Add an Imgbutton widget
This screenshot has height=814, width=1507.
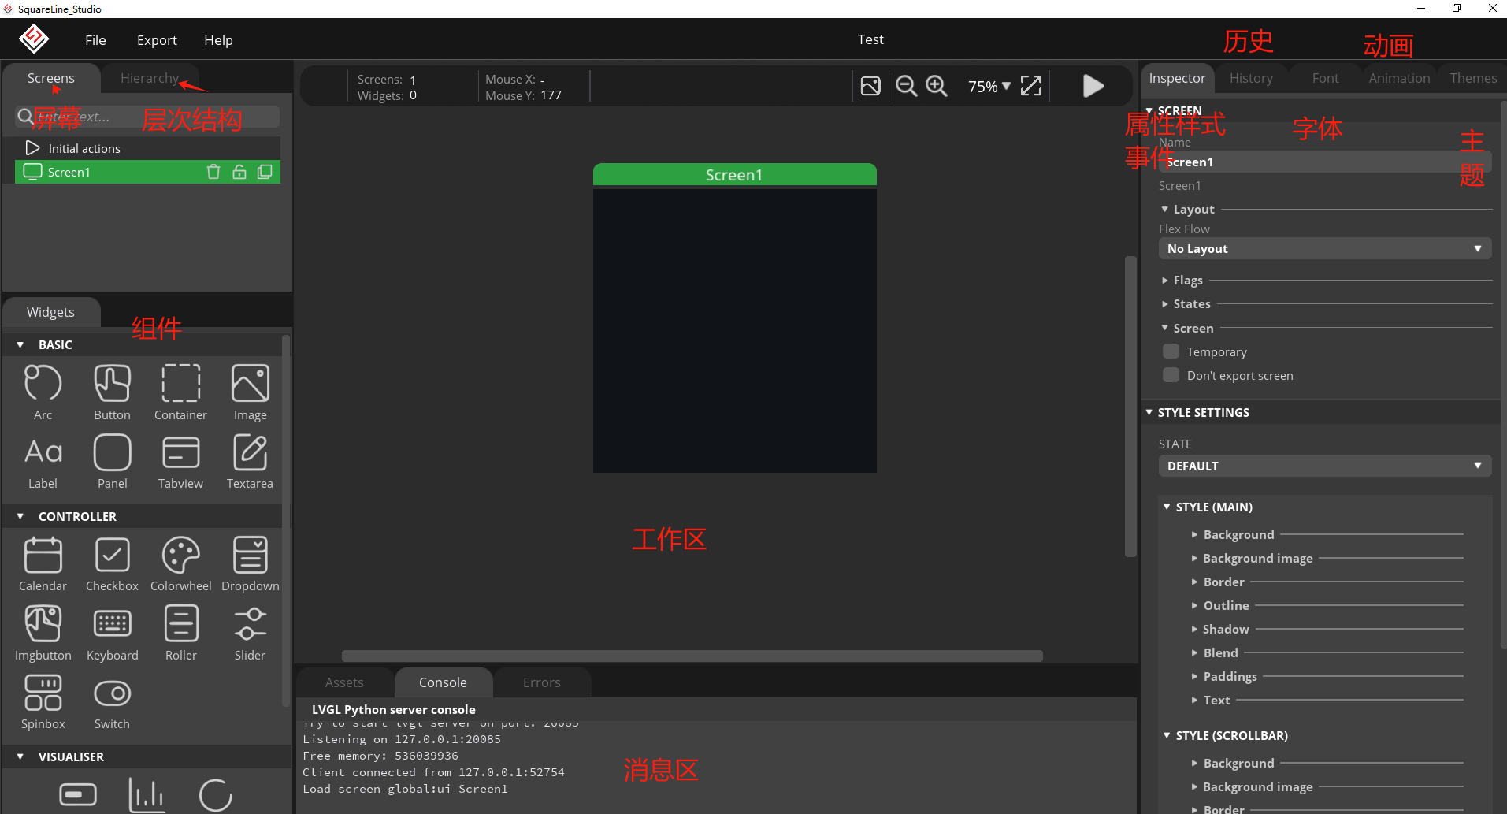point(43,633)
